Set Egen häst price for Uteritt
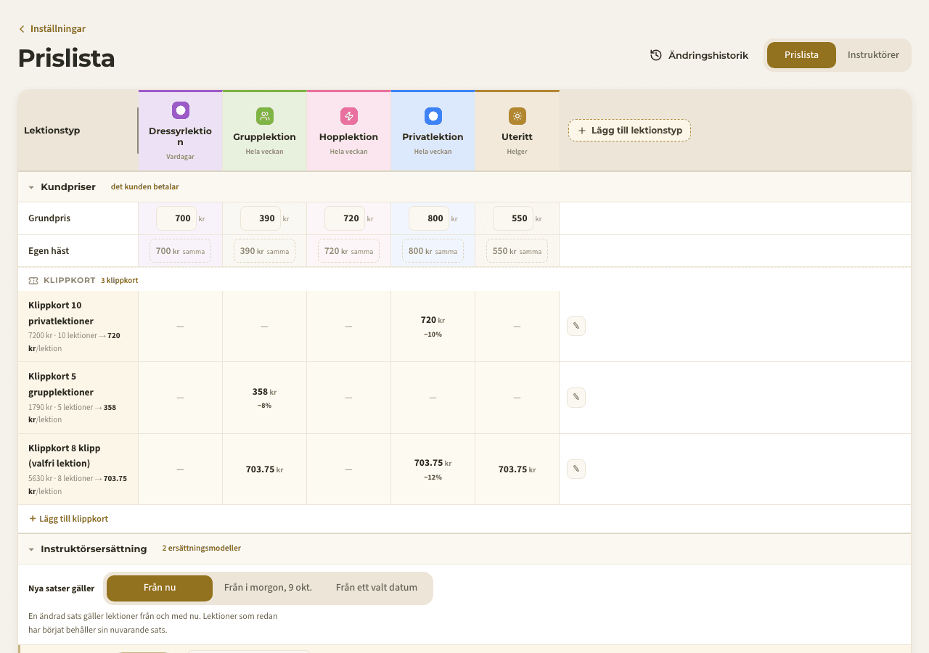Screen dimensions: 929x653 pos(517,251)
